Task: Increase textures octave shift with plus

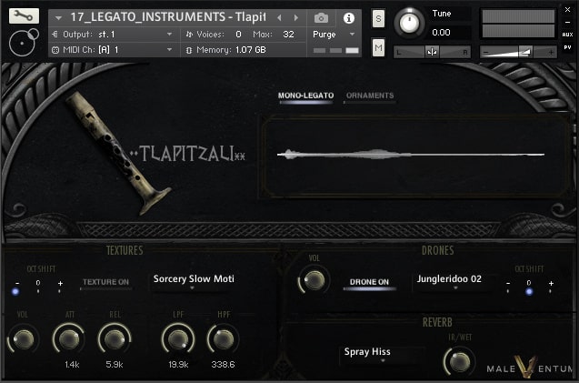Action: (60, 284)
